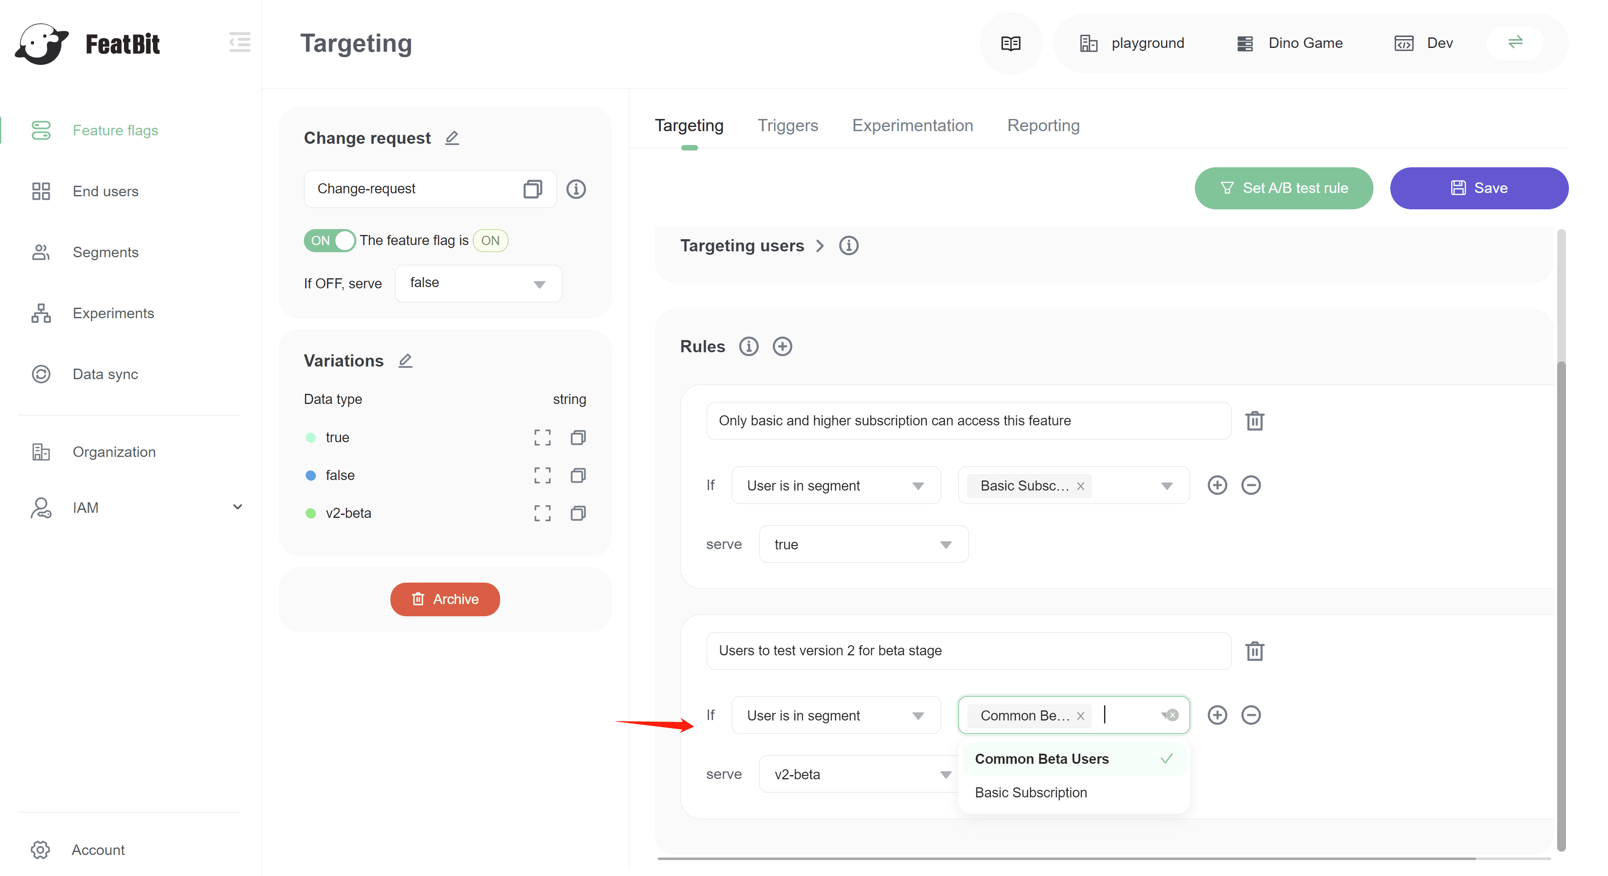
Task: Toggle the feature flag ON switch
Action: pos(330,240)
